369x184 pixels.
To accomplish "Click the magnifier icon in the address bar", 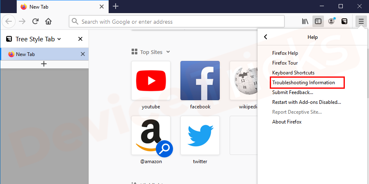I will (x=75, y=22).
